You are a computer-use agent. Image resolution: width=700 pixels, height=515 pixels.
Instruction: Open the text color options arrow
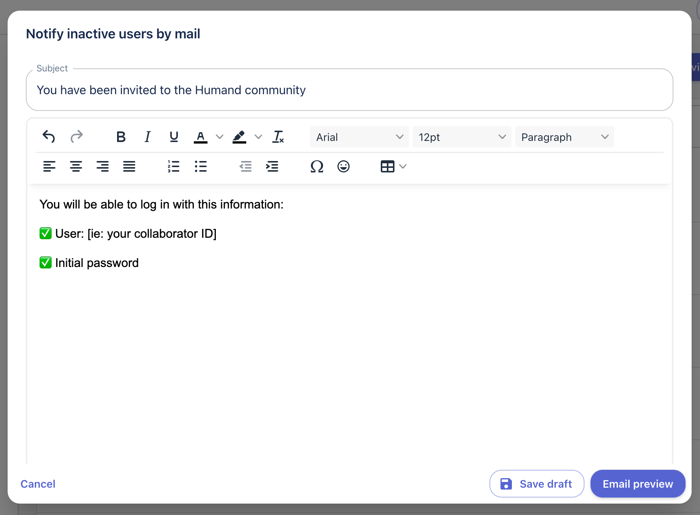220,137
